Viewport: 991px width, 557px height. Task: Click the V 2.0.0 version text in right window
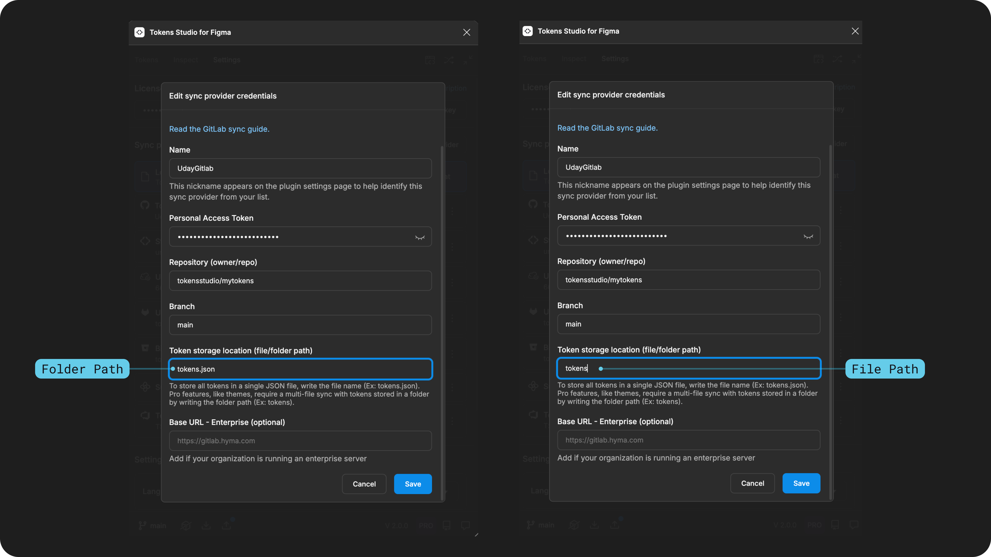tap(785, 525)
